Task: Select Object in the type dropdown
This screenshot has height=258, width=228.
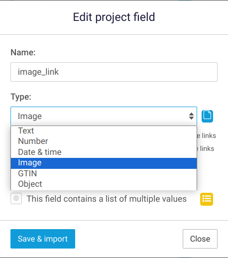Action: click(104, 184)
